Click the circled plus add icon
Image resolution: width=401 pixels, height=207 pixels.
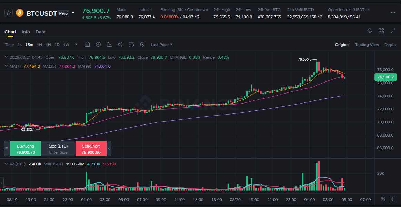(x=98, y=44)
